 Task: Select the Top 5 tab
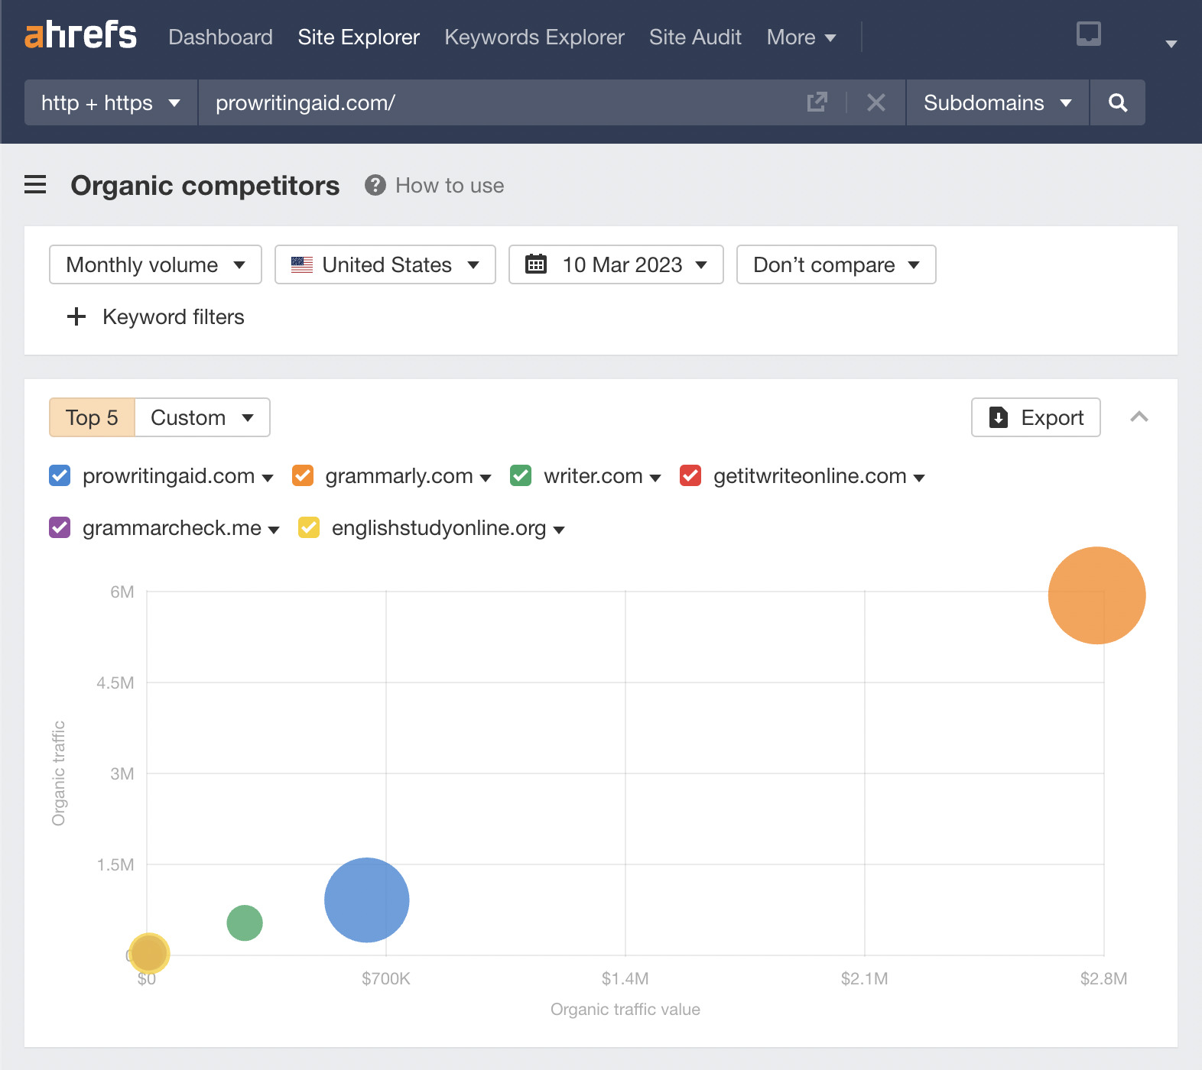92,417
